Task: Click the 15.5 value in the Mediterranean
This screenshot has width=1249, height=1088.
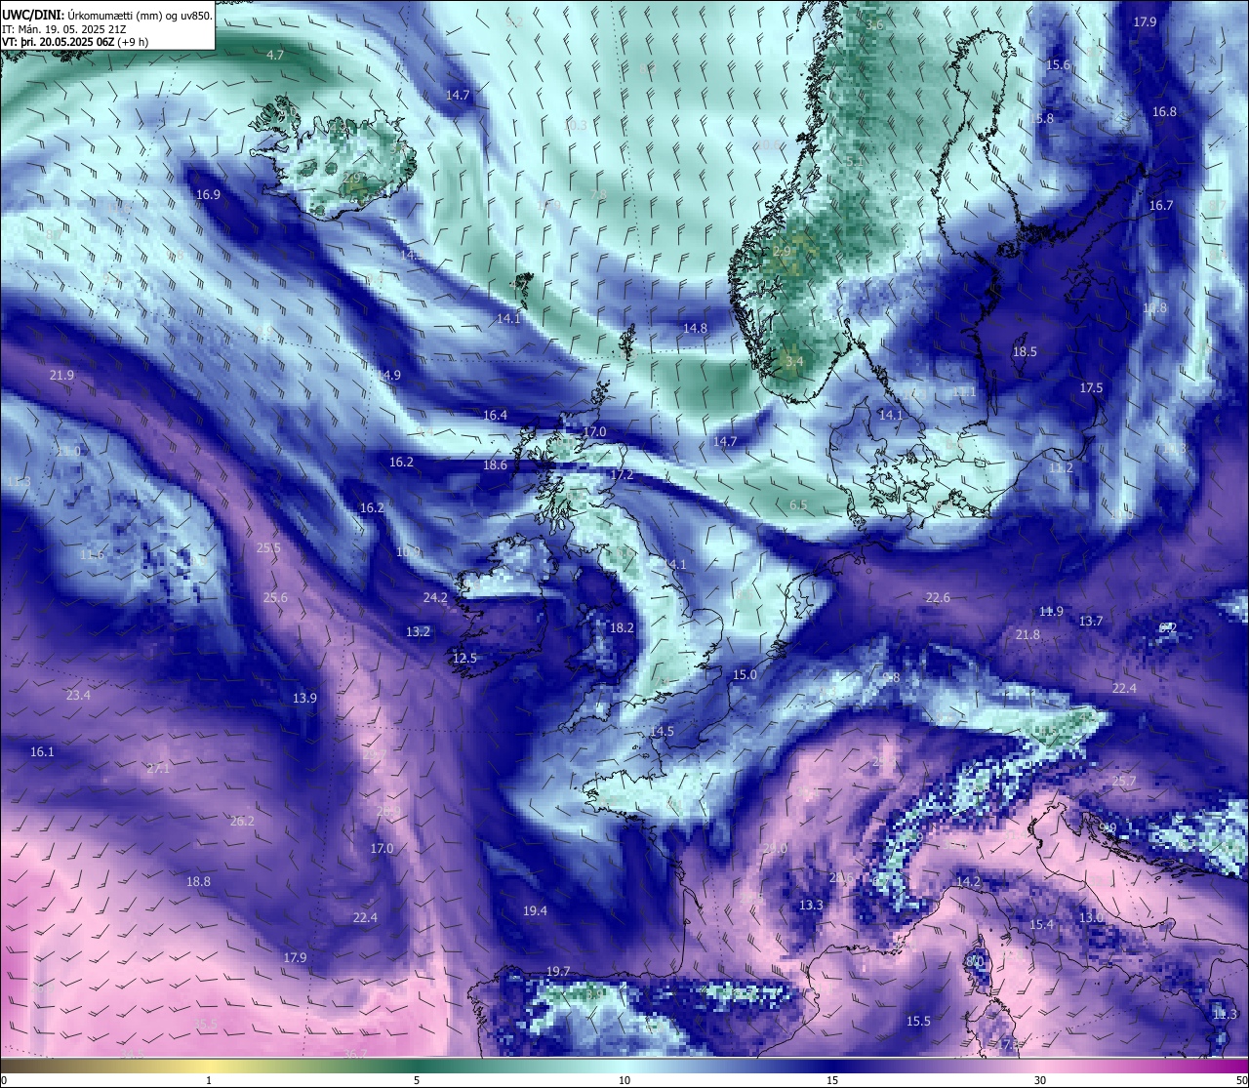Action: point(918,1022)
